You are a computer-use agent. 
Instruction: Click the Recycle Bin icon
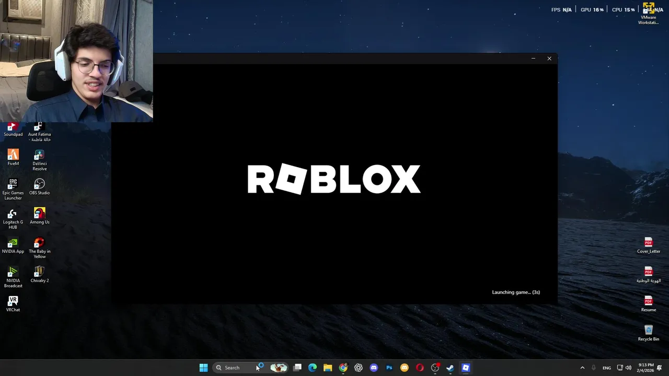coord(649,333)
